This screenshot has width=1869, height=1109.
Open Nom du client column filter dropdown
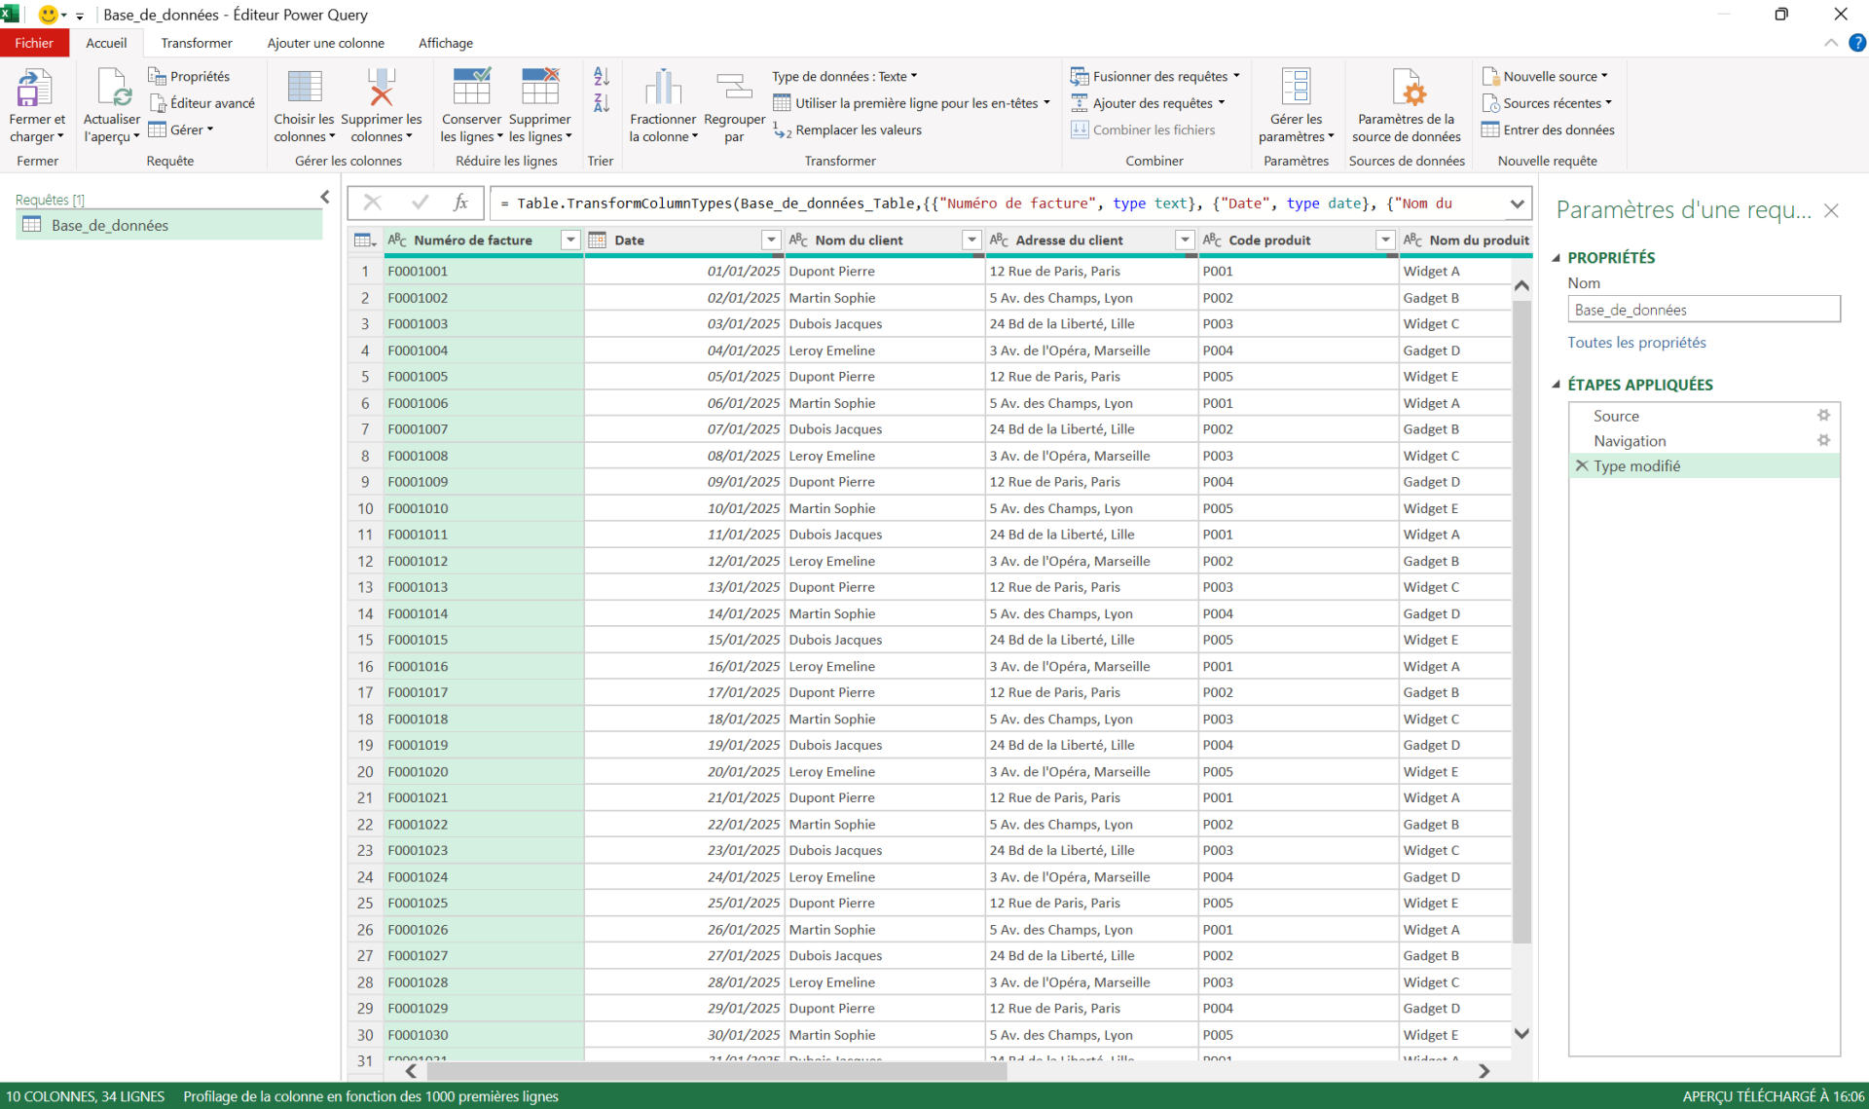[x=971, y=240]
